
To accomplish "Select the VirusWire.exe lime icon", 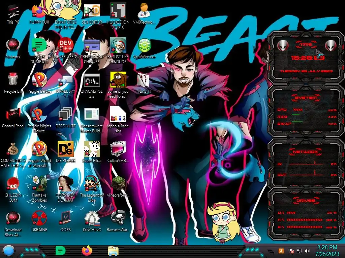I will point(144,49).
